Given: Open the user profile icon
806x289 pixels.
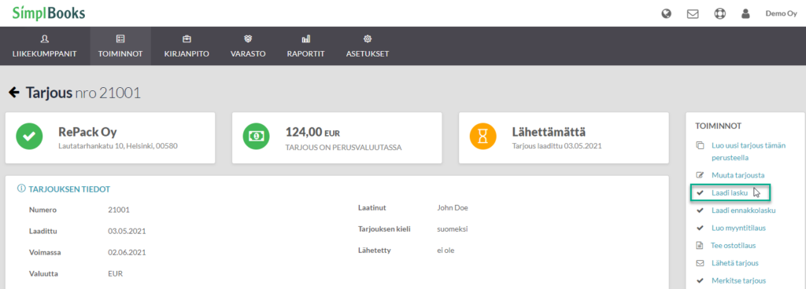Looking at the screenshot, I should [x=745, y=14].
